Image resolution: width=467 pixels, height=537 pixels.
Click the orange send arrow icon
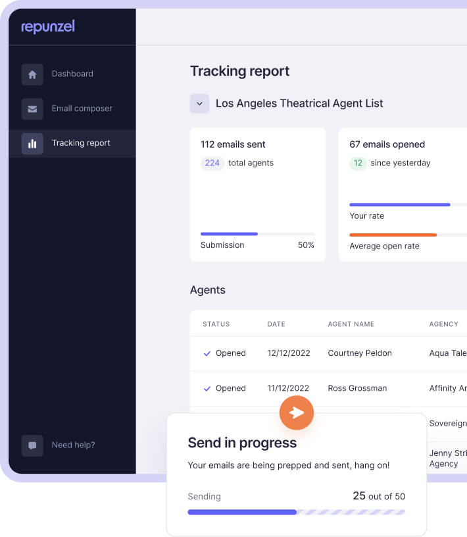(x=297, y=412)
